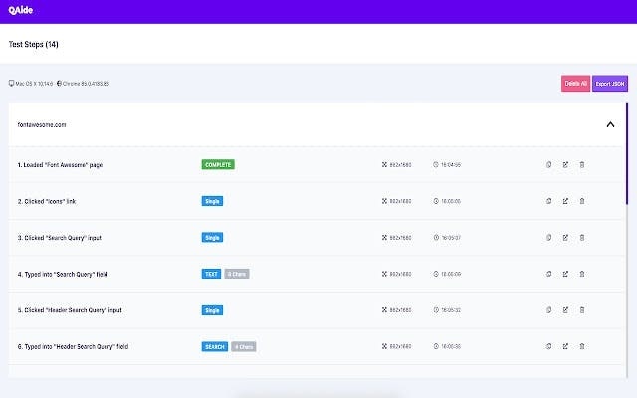
Task: Click the timestamp in step 4 row
Action: [x=451, y=274]
